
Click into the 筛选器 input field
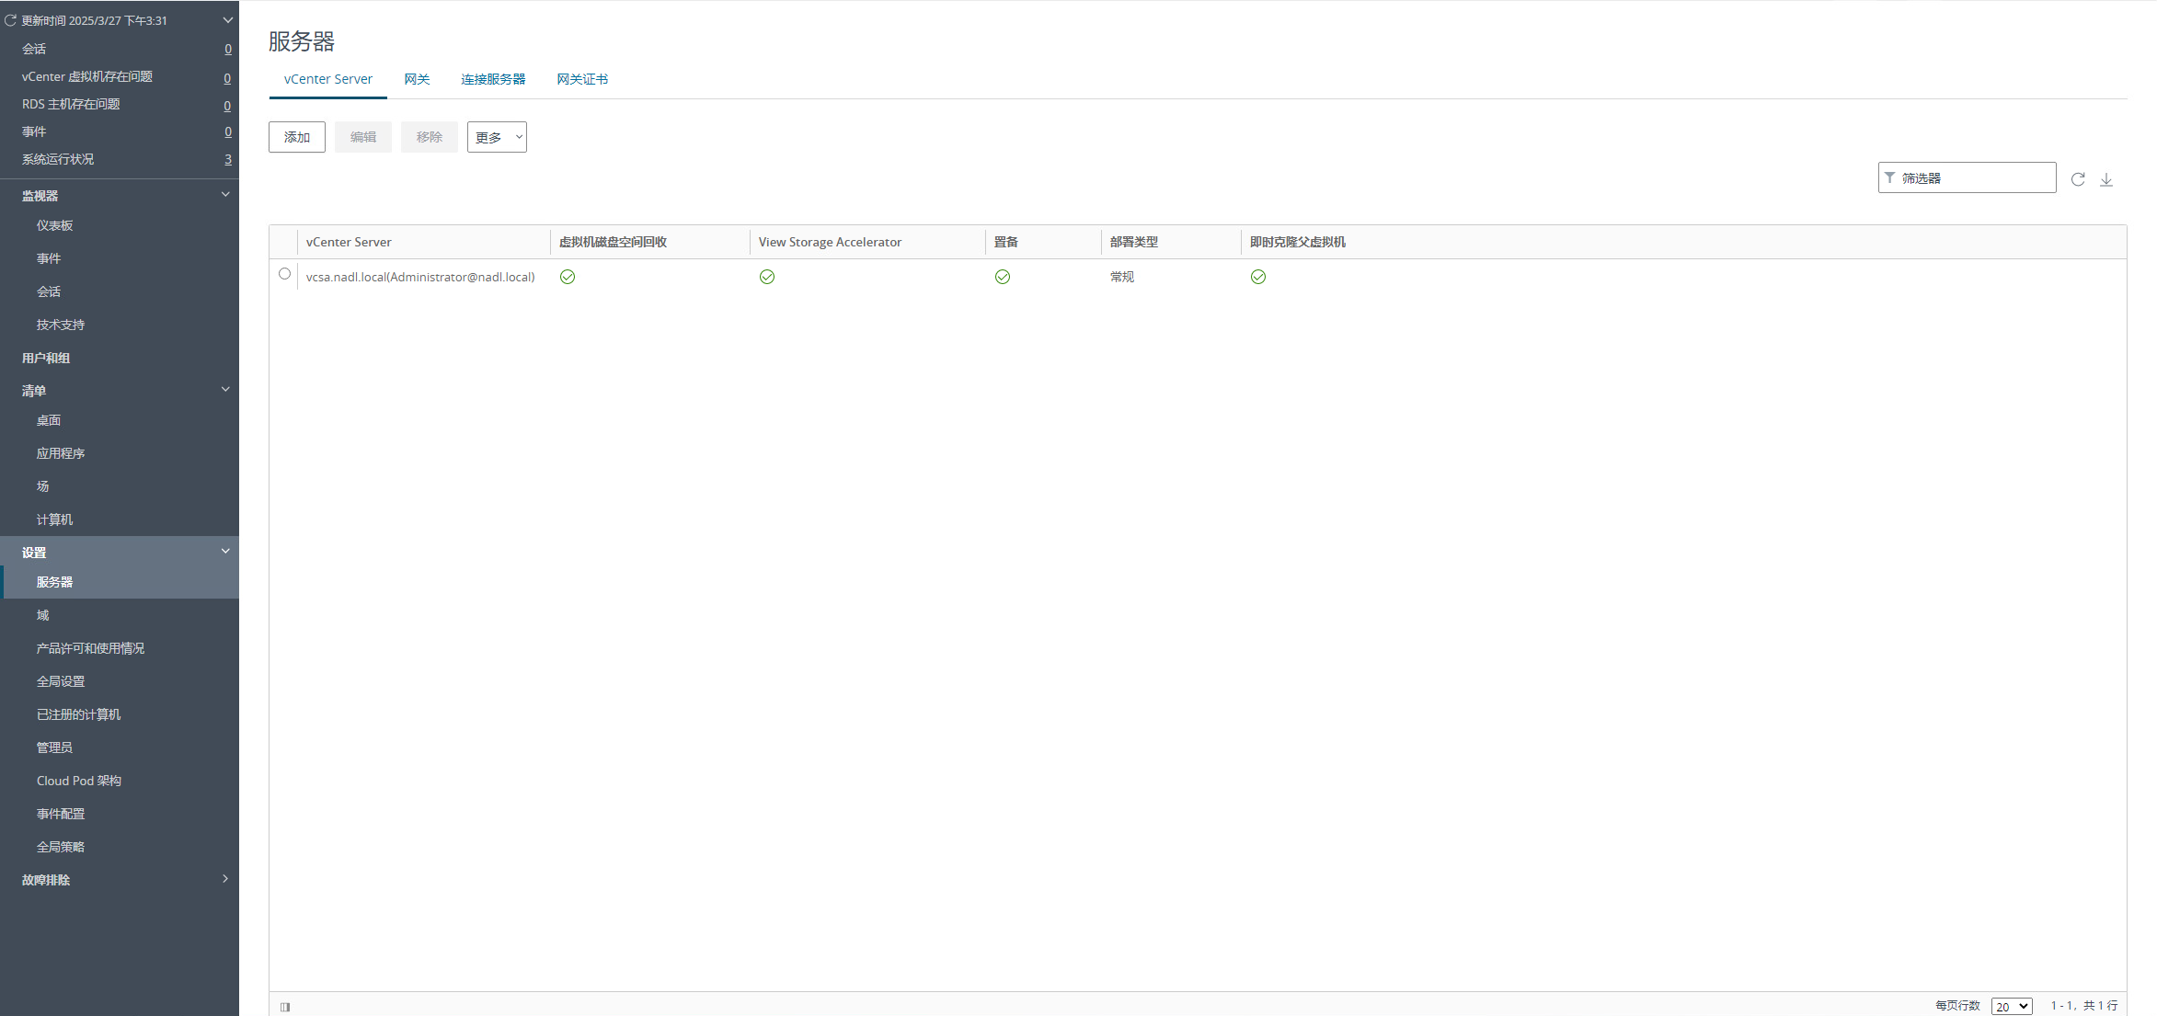[1968, 177]
